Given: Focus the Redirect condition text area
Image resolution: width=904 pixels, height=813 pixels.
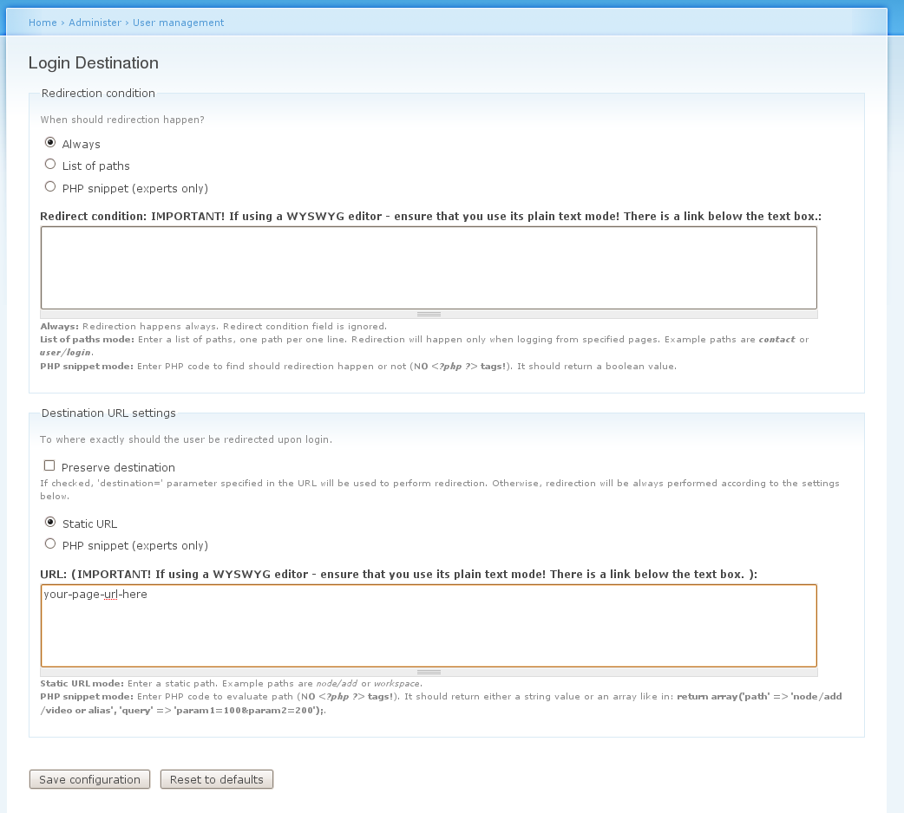Looking at the screenshot, I should (429, 268).
